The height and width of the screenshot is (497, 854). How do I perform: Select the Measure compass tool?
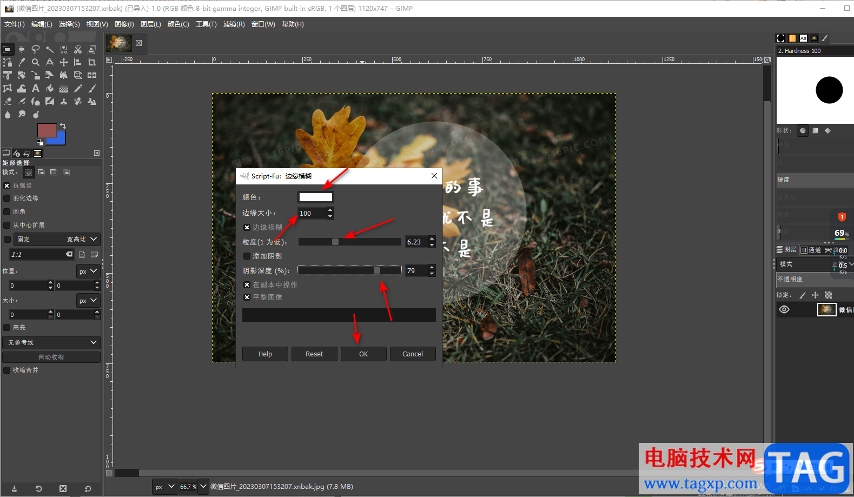point(50,62)
